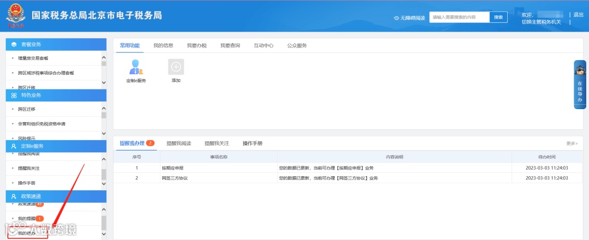
Task: Click row 1 description about 按期应申报 业务
Action: tap(326, 168)
